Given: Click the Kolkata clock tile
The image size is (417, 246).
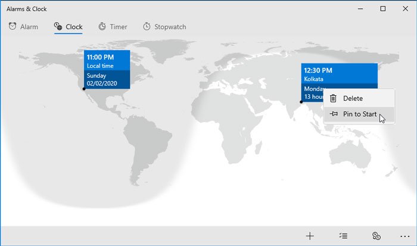Looking at the screenshot, I should pos(340,82).
